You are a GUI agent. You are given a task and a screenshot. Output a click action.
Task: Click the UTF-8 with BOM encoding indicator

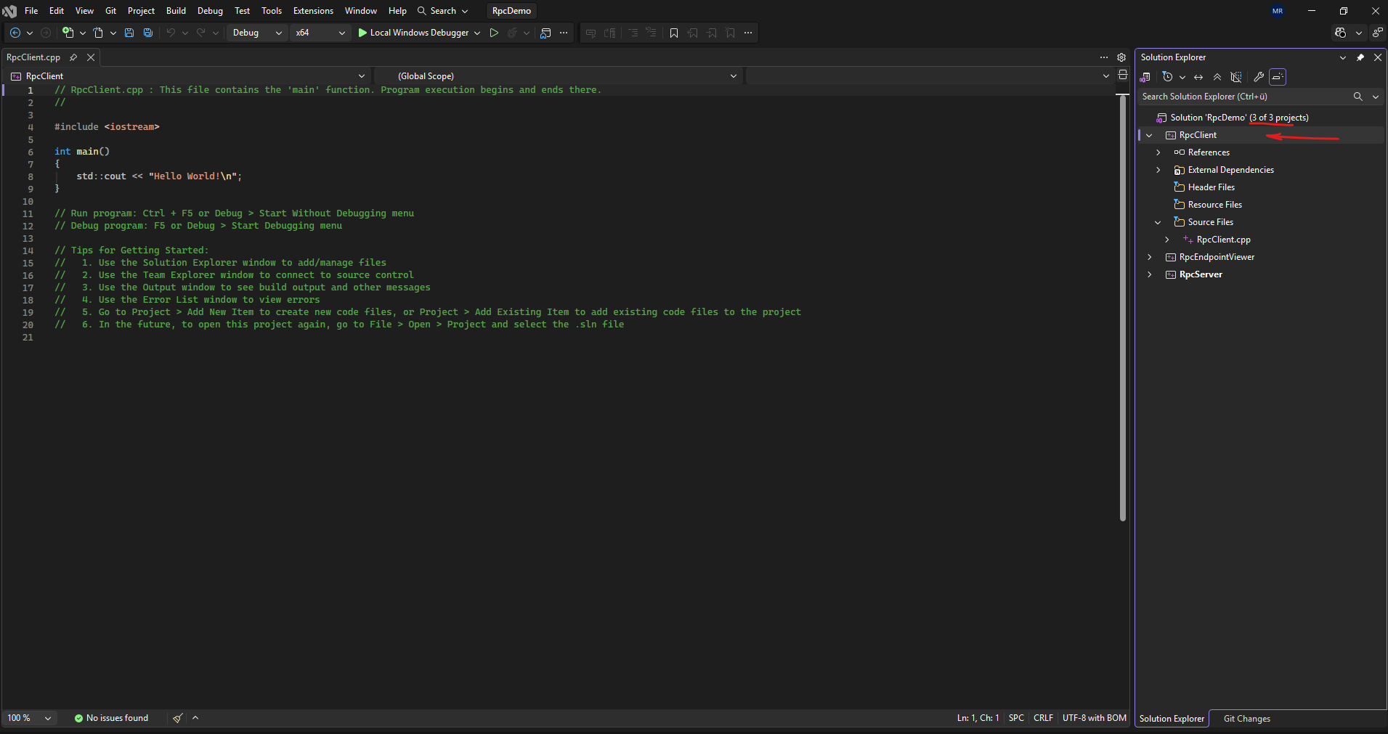pyautogui.click(x=1095, y=718)
